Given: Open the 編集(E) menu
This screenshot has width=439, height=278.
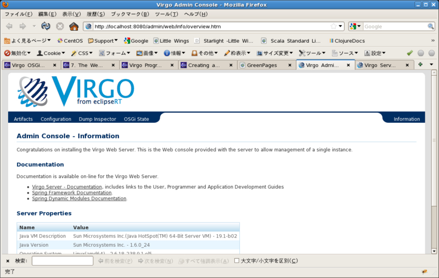Looking at the screenshot, I should tap(47, 14).
